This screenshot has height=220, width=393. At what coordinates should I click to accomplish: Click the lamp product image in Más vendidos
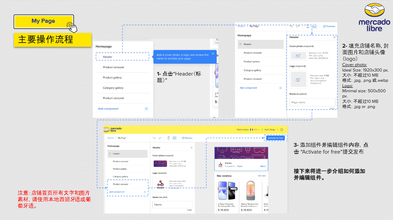tap(250, 190)
